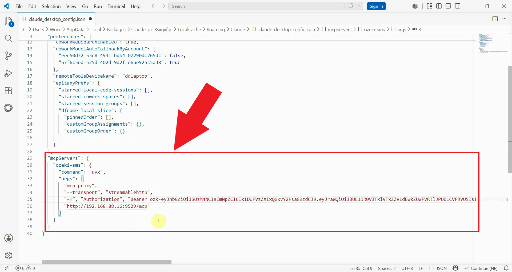Toggle the Primary Side Bar
Image resolution: width=512 pixels, height=272 pixels.
coord(439,6)
